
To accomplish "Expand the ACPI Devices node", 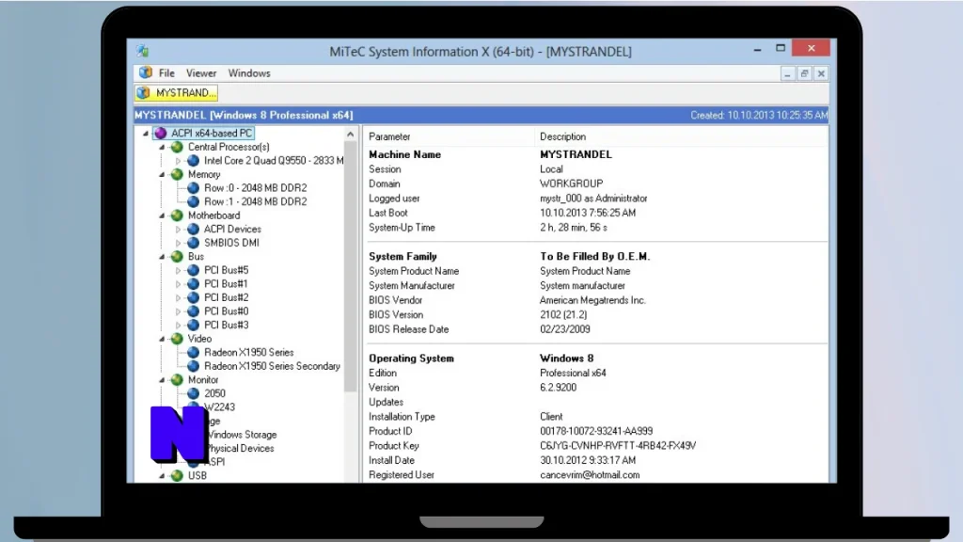I will click(x=178, y=230).
